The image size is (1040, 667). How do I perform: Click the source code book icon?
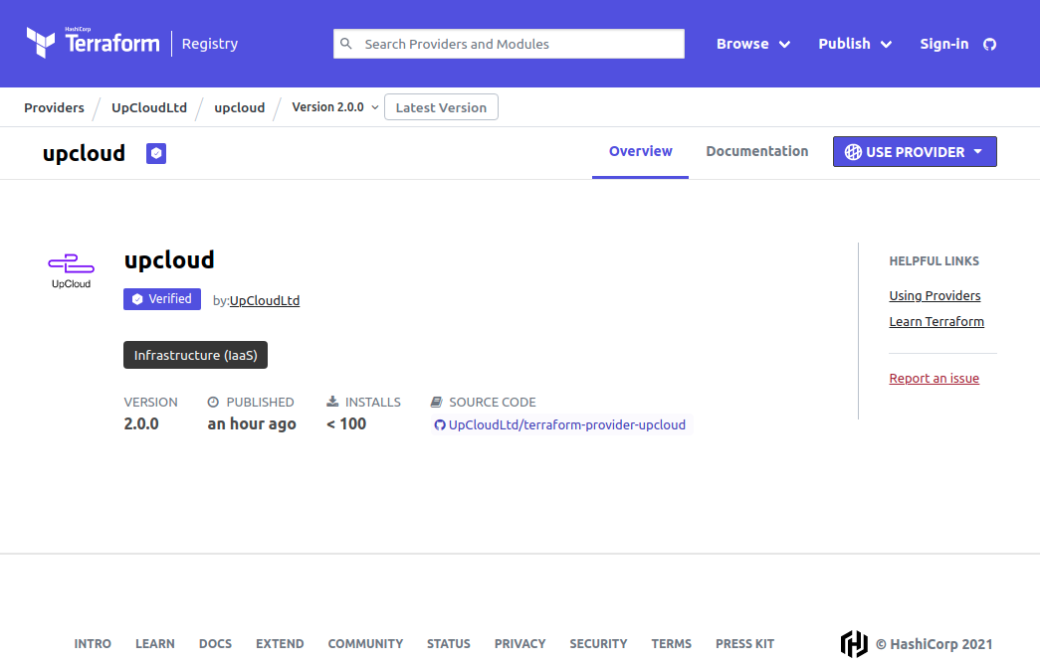coord(437,402)
